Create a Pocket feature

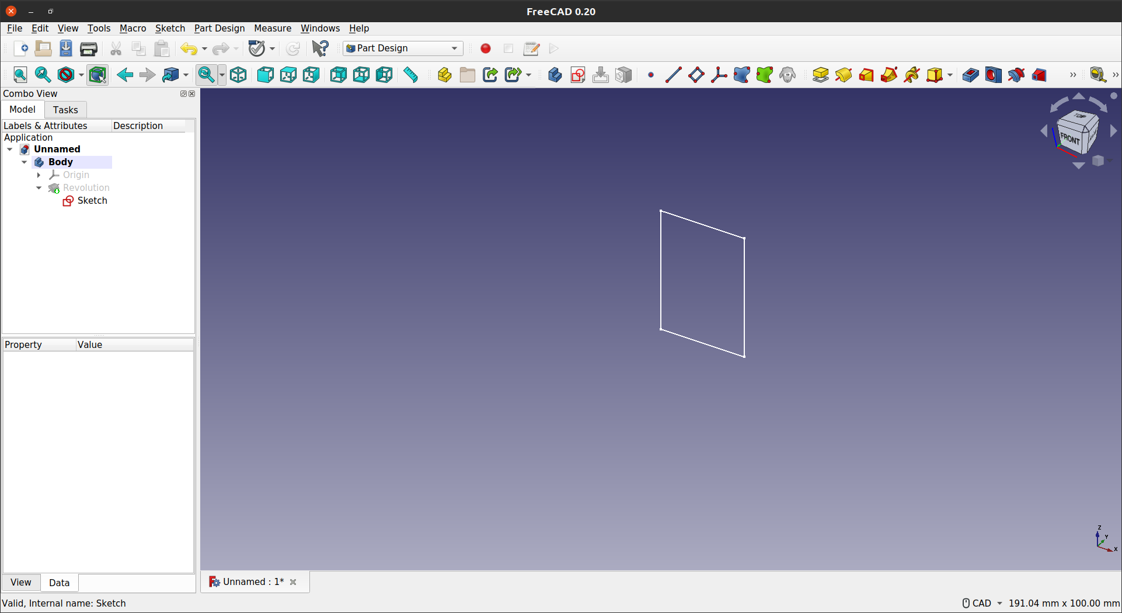pos(970,75)
